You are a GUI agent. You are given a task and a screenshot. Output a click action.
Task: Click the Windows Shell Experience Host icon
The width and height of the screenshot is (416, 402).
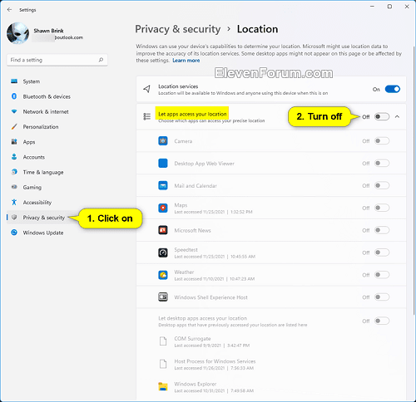click(x=163, y=297)
